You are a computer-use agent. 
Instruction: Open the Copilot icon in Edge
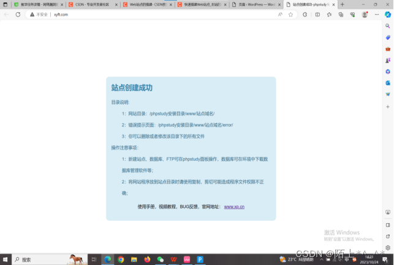coord(388,15)
